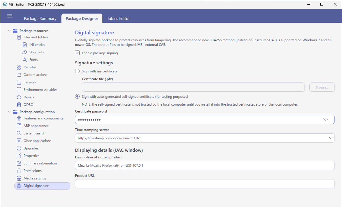The height and width of the screenshot is (208, 342).
Task: Close the MSI Editor window
Action: 335,4
